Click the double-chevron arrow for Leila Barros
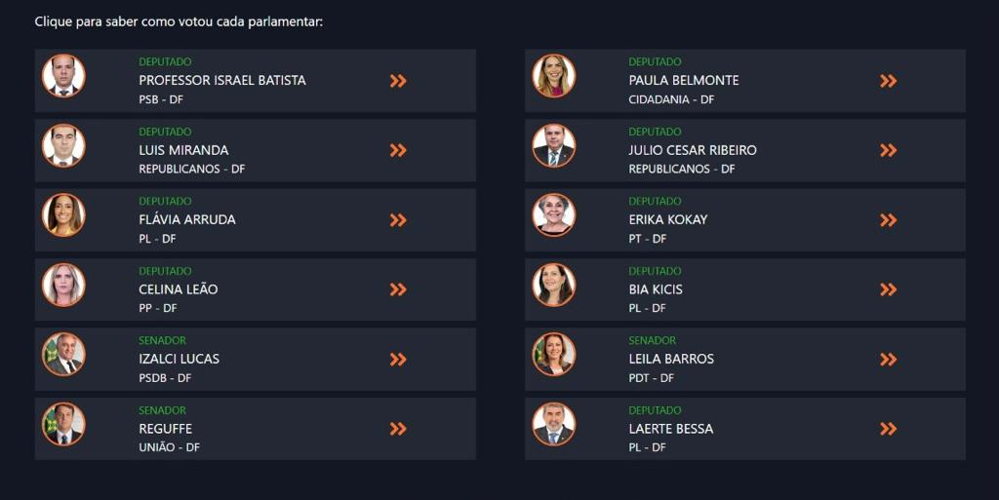The image size is (999, 500). 888,360
